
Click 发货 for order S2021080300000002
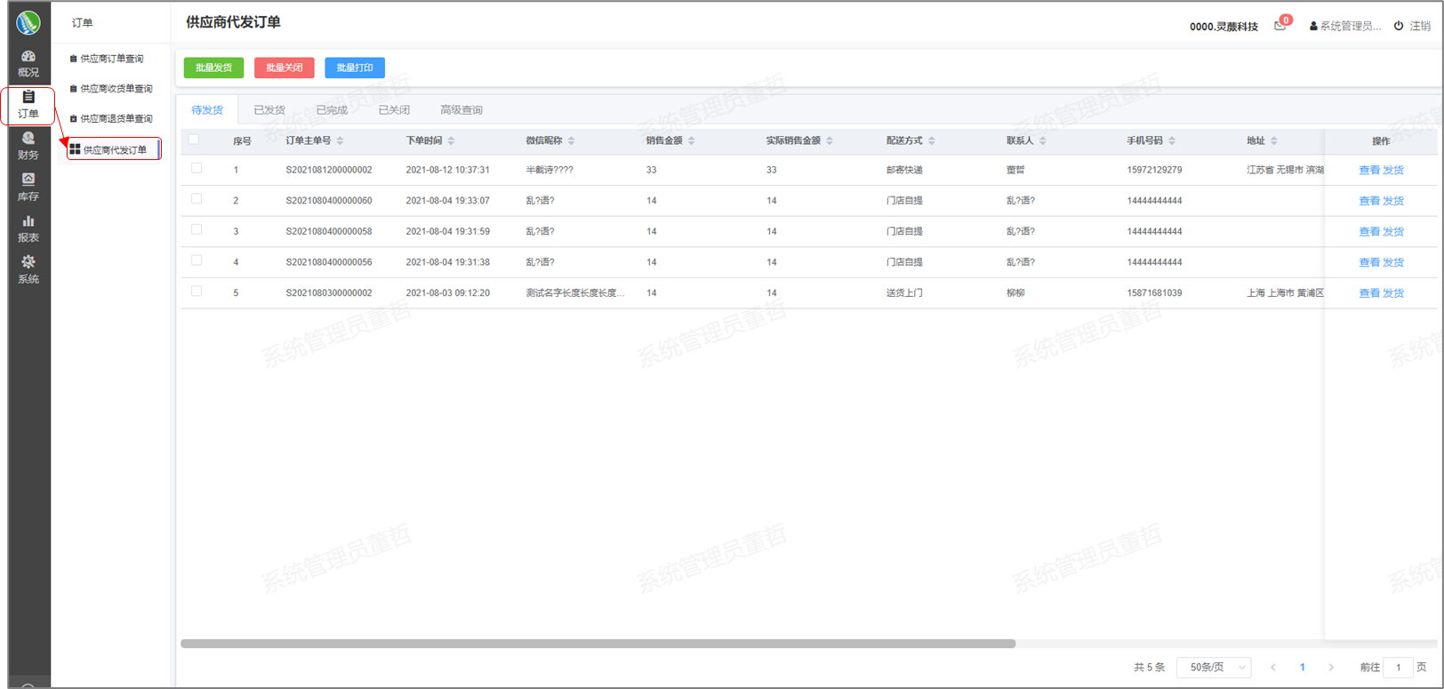pyautogui.click(x=1393, y=293)
